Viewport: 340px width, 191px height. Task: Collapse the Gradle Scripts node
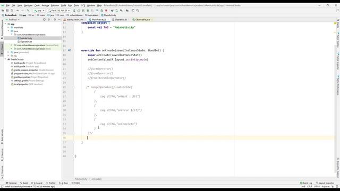(5, 59)
